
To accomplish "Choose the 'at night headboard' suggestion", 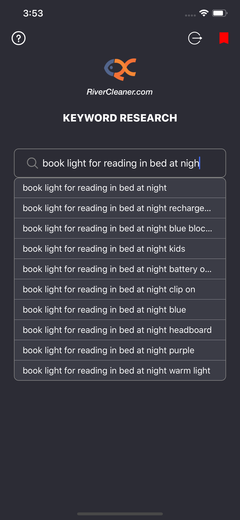I will tap(120, 330).
